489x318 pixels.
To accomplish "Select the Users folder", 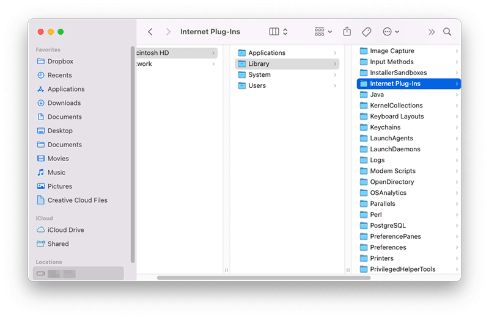I will pyautogui.click(x=257, y=86).
